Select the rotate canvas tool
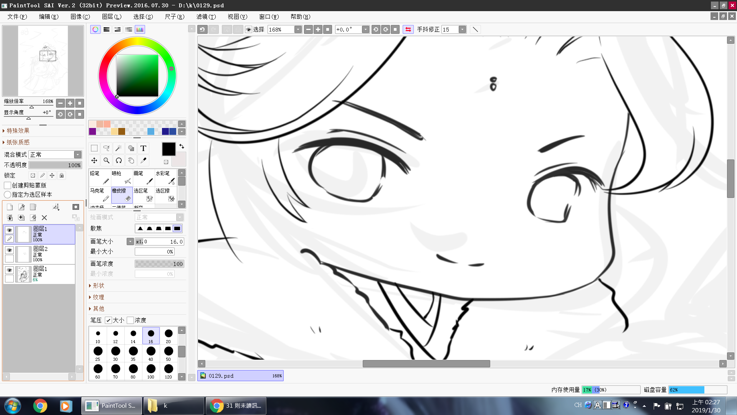Screen dimensions: 737x415 pos(119,161)
